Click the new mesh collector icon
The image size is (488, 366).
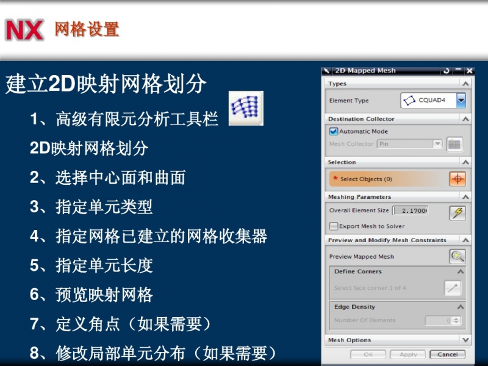(454, 144)
